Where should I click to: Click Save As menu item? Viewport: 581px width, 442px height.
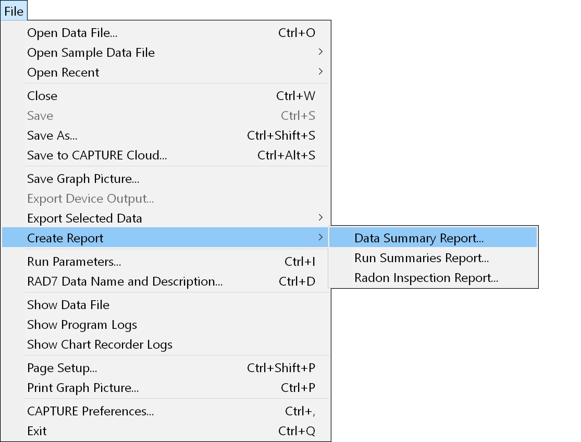(x=52, y=136)
